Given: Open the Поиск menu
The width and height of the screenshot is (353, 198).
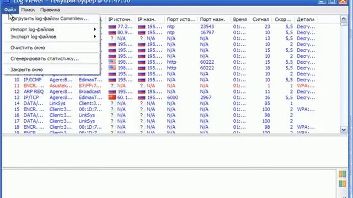Looking at the screenshot, I should tap(28, 10).
